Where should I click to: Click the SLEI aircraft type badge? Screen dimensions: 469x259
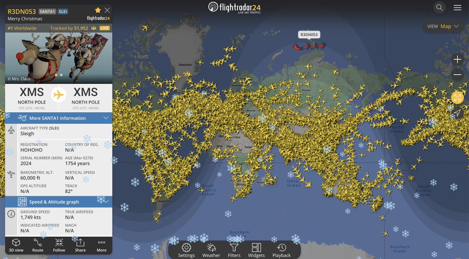(63, 11)
